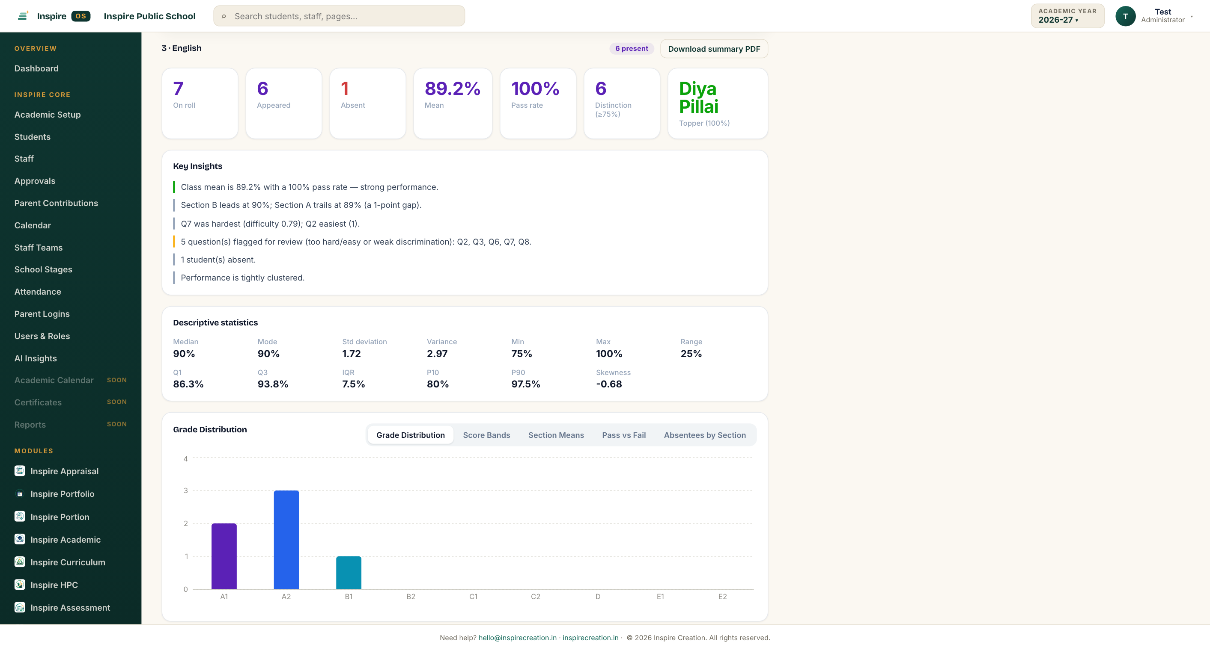1210x650 pixels.
Task: Open Parent Logins in sidebar
Action: [42, 314]
